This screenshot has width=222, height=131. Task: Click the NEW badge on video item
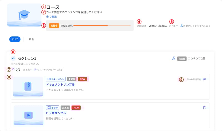pos(76,108)
